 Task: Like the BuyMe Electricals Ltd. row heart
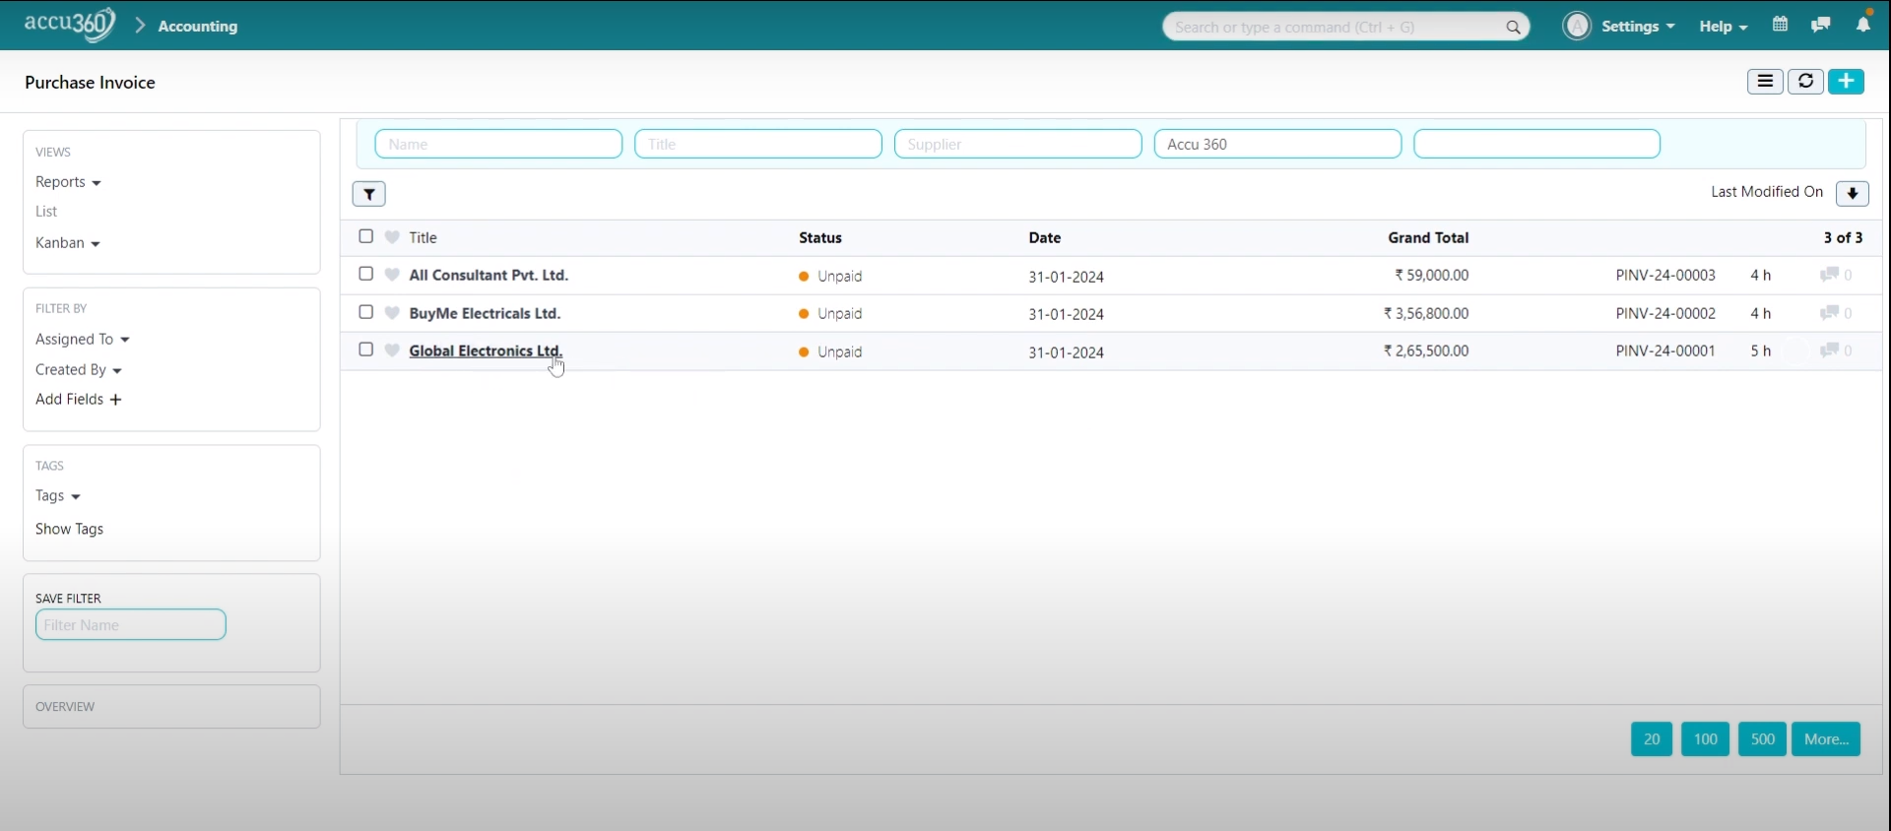click(392, 313)
